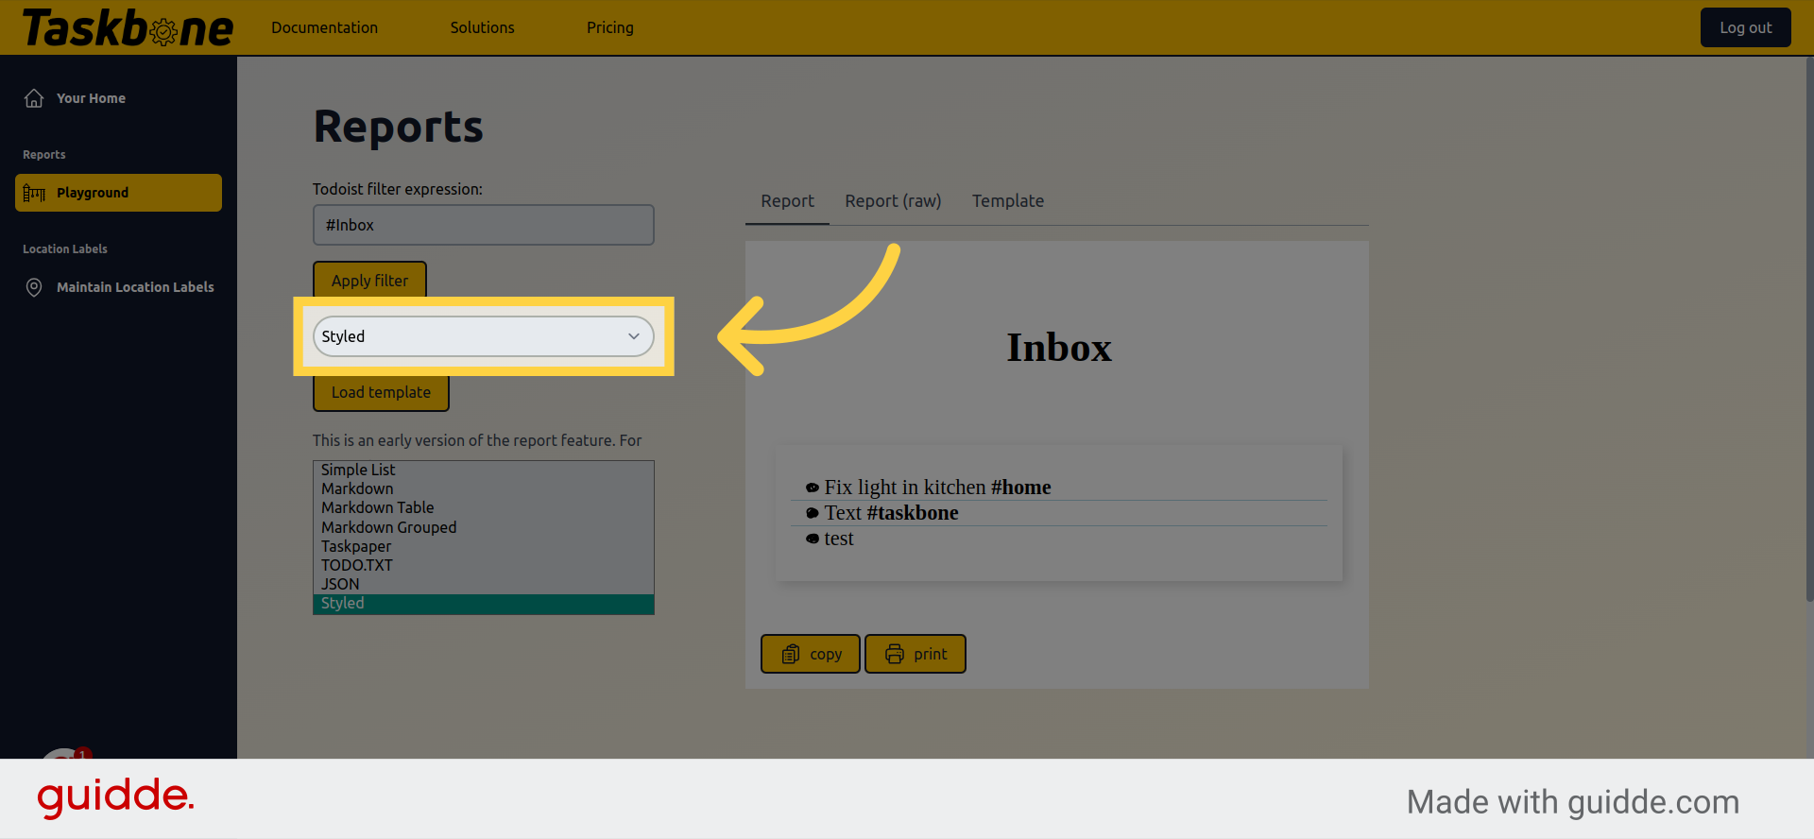Switch to the Report (raw) tab
Screen dimensions: 1814x839
pos(893,201)
